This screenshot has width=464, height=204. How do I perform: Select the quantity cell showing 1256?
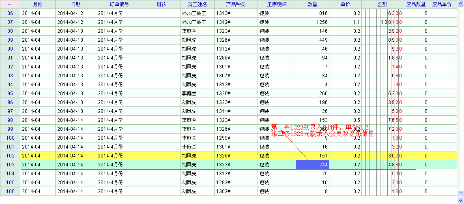tap(312, 22)
